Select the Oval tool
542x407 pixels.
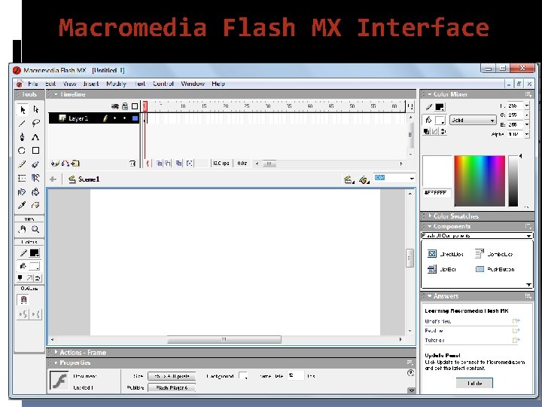[22, 151]
